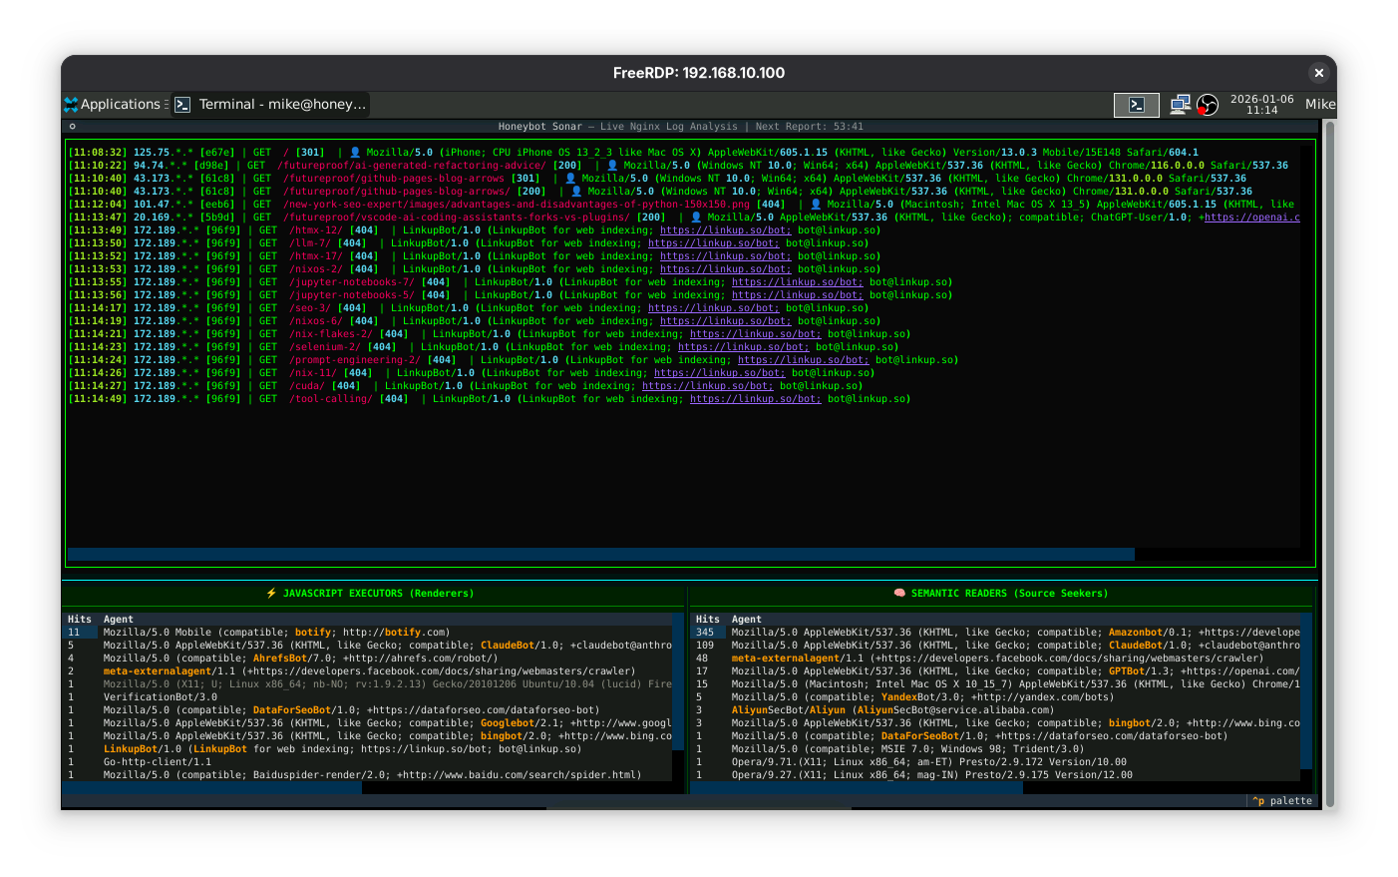Click the red-dot round tray icon
The image size is (1398, 877).
[1208, 105]
